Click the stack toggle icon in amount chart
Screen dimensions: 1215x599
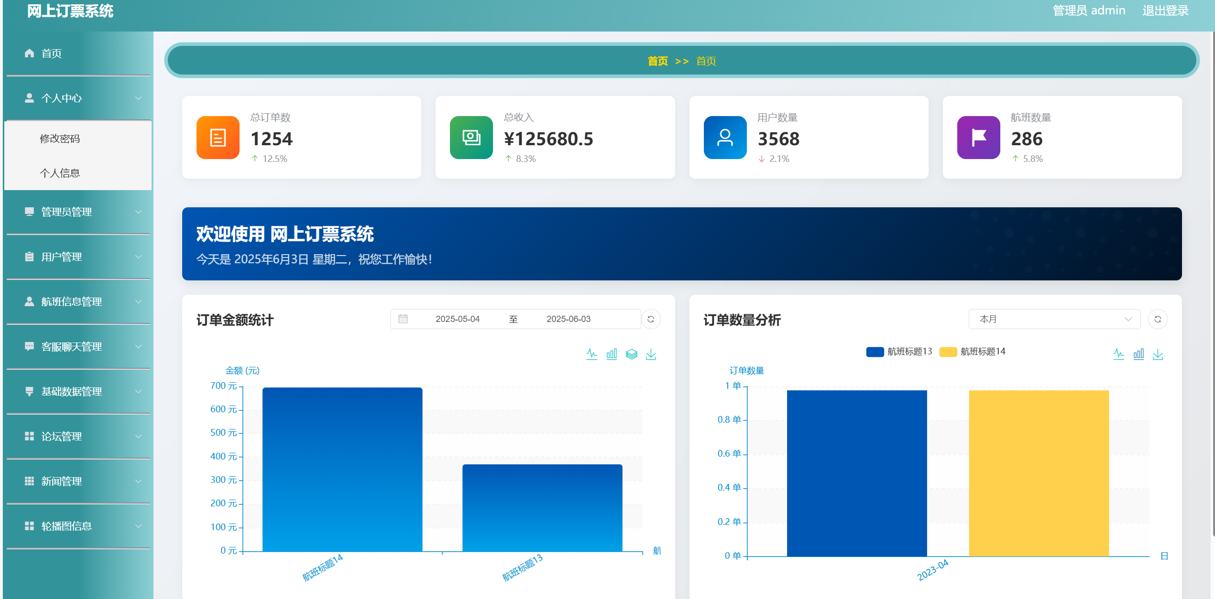coord(631,354)
